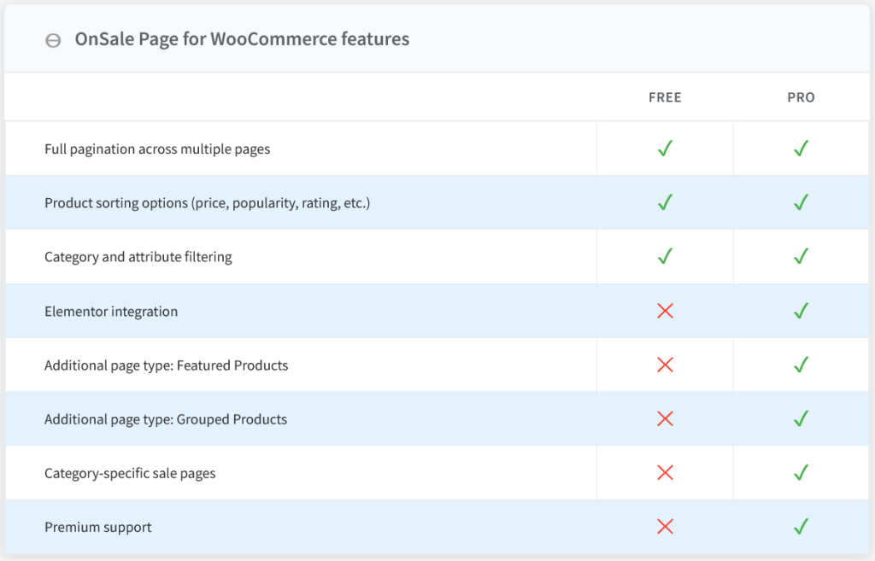Click Category-specific sale pages label
Image resolution: width=875 pixels, height=561 pixels.
pyautogui.click(x=130, y=473)
